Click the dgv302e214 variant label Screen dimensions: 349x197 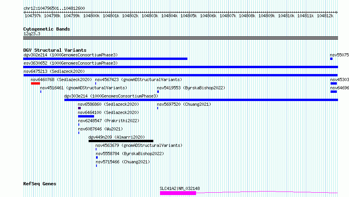click(71, 55)
